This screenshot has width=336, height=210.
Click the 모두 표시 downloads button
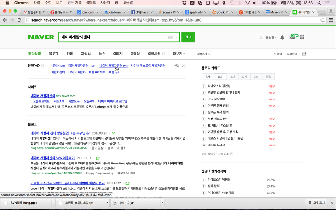point(317,203)
